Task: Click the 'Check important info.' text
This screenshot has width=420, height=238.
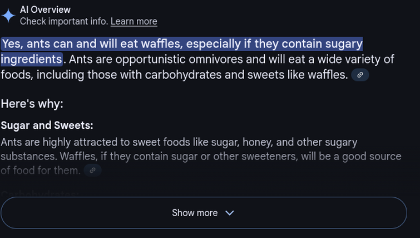Action: click(64, 22)
